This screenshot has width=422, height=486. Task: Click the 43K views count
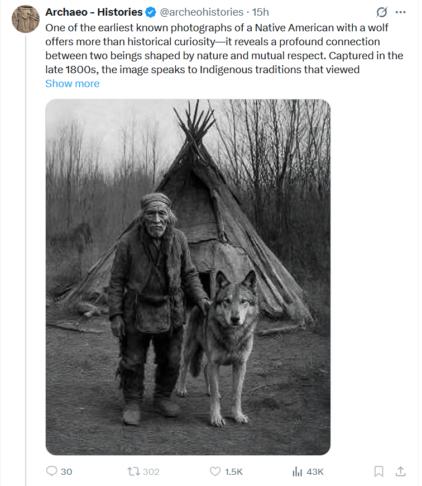(315, 472)
